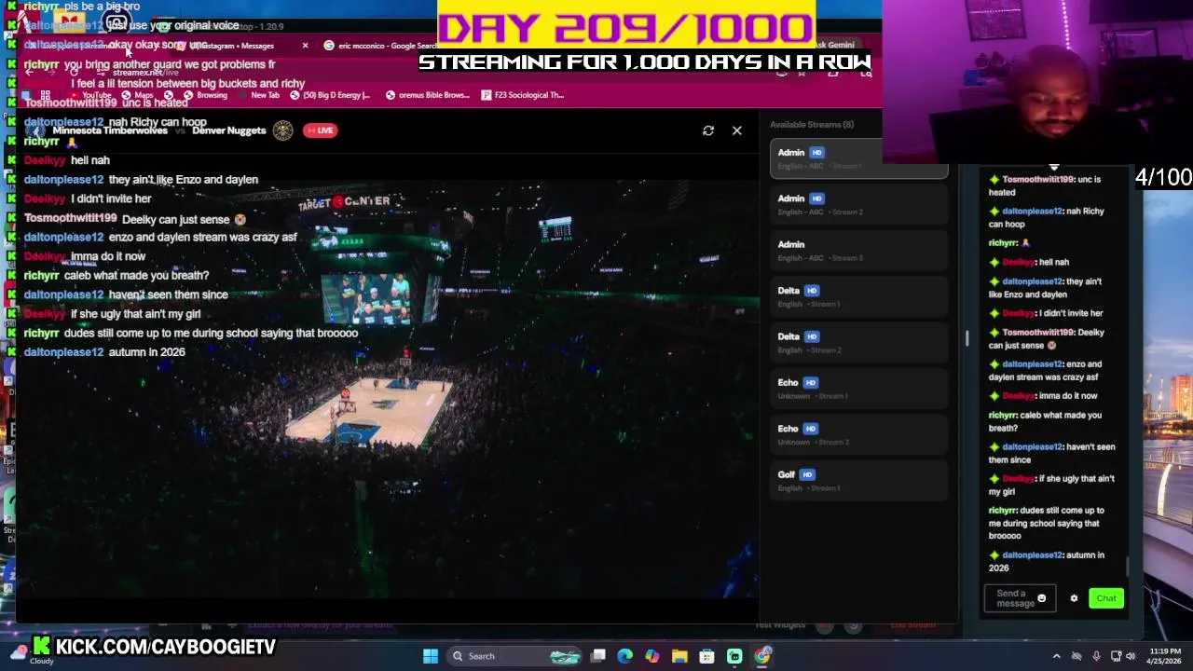
Task: Switch to Chrome in the taskbar
Action: click(x=762, y=656)
